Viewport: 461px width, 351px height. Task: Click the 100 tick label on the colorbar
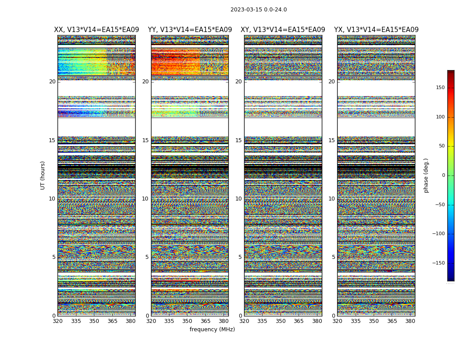[x=440, y=117]
